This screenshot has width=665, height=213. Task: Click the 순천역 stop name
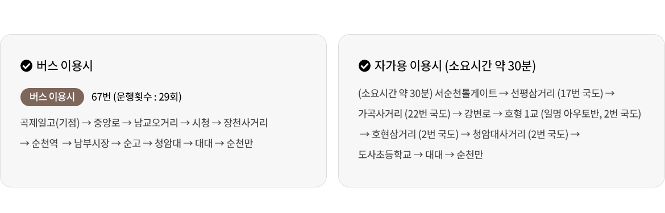(x=45, y=144)
